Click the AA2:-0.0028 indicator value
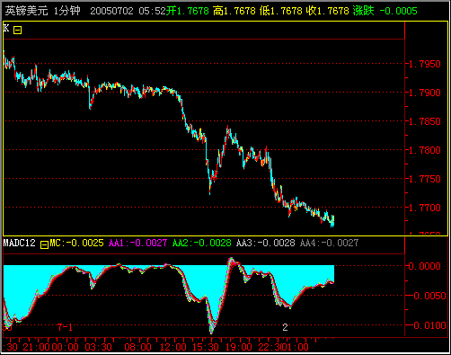This screenshot has width=451, height=355. 202,243
